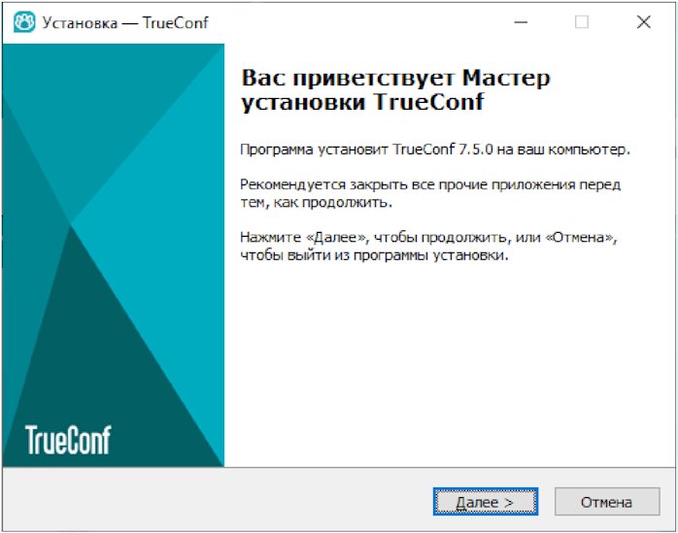This screenshot has height=533, width=678.
Task: Click the word TrueConf in the heading
Action: click(428, 102)
